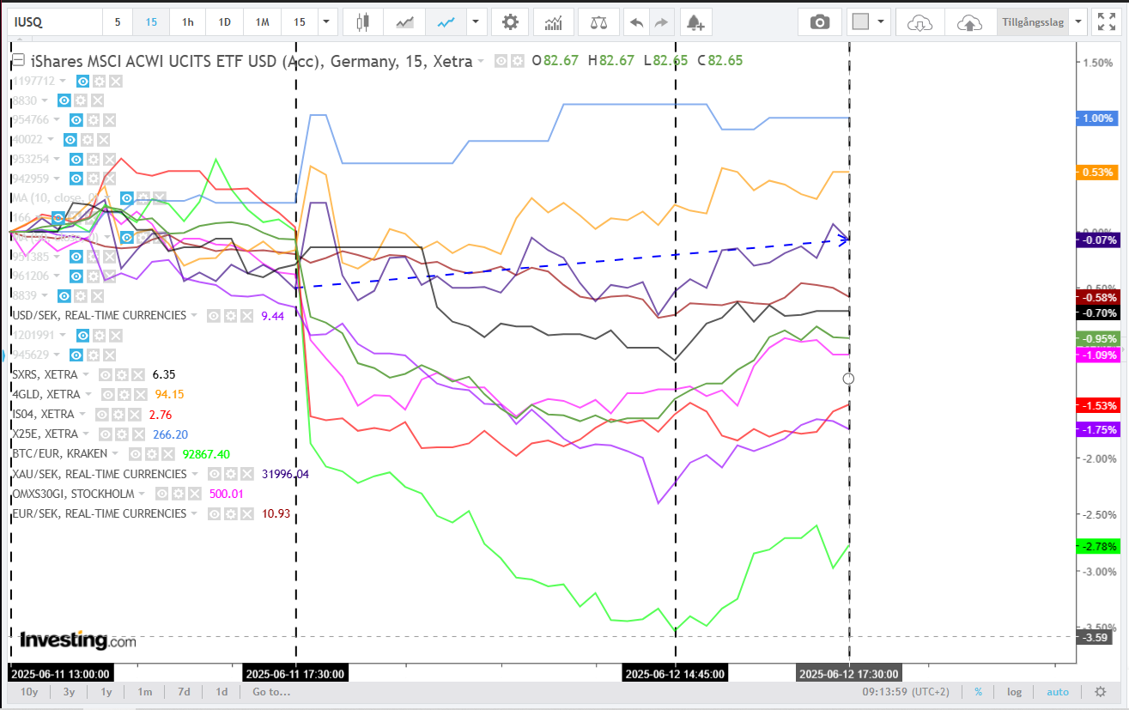Take a snapshot with camera icon
1129x710 pixels.
820,22
